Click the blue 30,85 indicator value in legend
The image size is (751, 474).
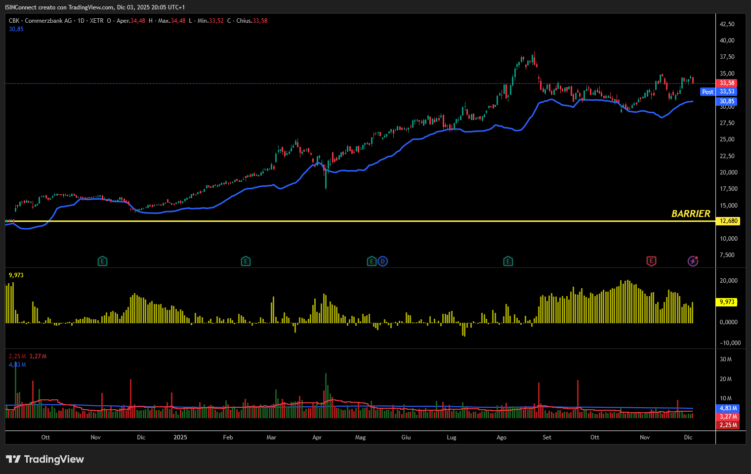coord(16,29)
